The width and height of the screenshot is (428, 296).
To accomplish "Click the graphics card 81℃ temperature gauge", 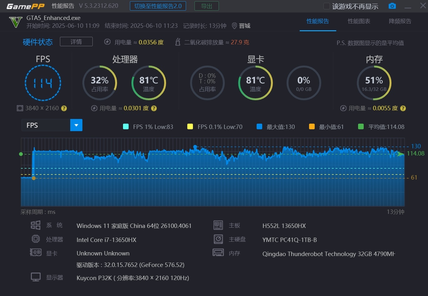I will [x=255, y=83].
